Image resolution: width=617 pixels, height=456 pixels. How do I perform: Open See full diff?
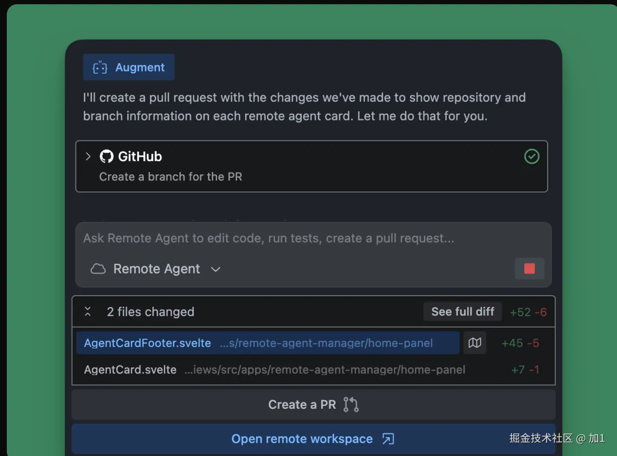[x=463, y=311]
